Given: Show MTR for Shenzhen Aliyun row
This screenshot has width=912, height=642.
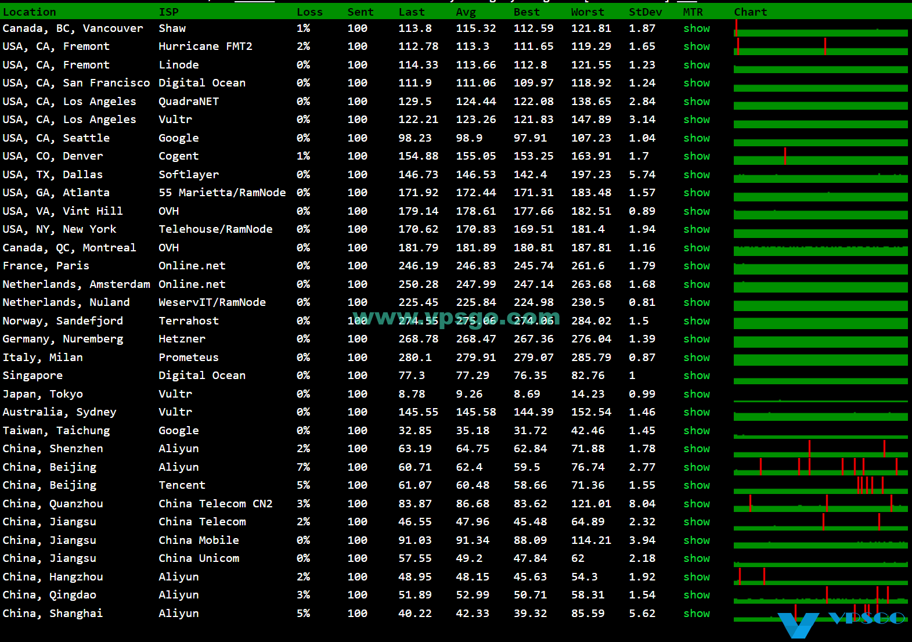Looking at the screenshot, I should [x=696, y=449].
